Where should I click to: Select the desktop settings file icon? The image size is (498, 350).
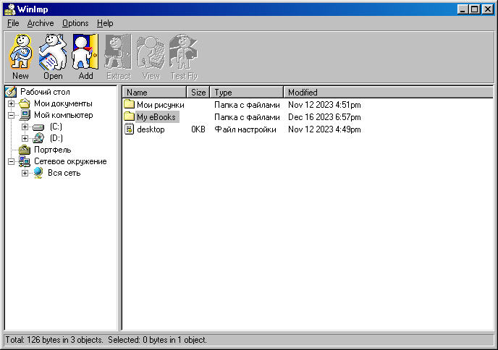tap(129, 129)
